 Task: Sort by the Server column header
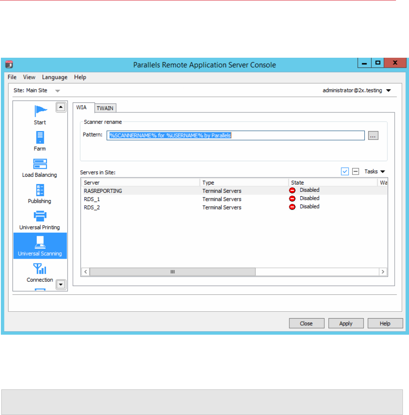[141, 182]
